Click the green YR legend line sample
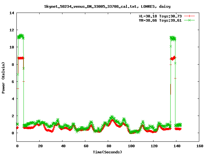 (x=189, y=20)
